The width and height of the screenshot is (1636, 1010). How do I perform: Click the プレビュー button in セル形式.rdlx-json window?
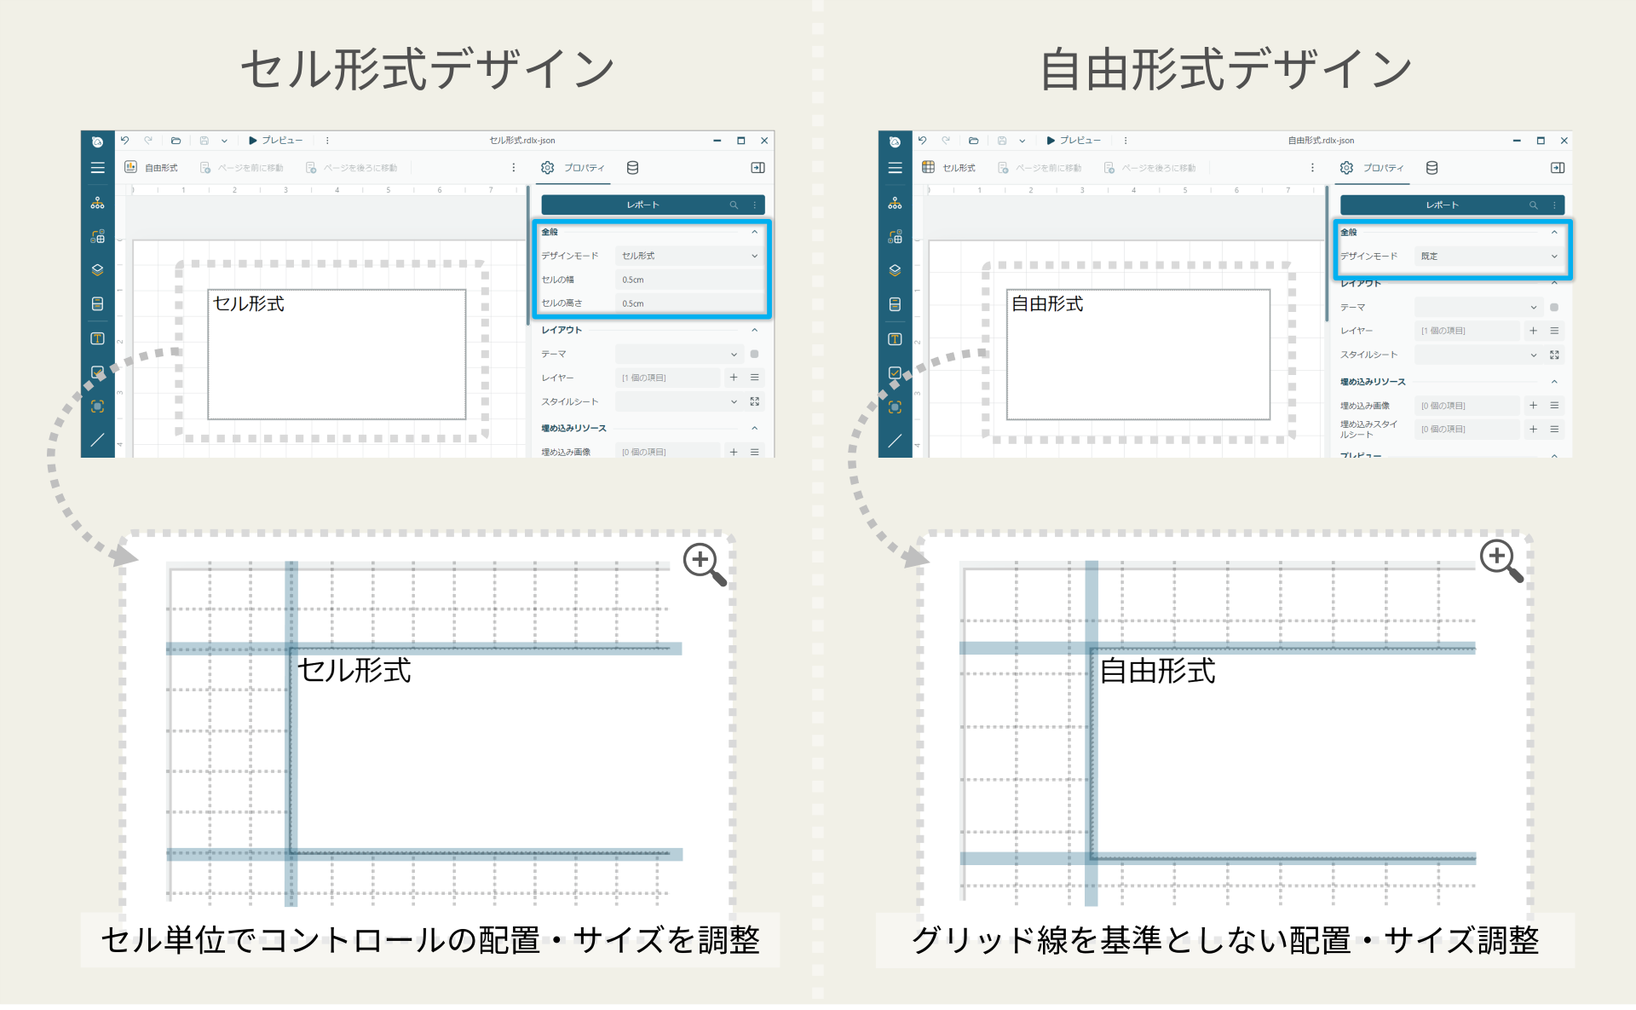(x=275, y=141)
